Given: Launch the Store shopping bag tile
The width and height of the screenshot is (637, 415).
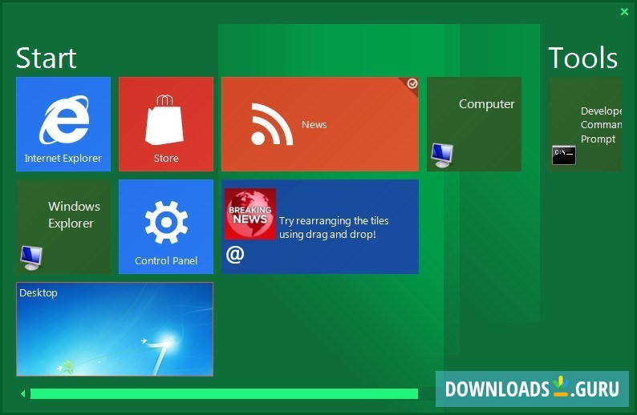Looking at the screenshot, I should click(x=166, y=123).
